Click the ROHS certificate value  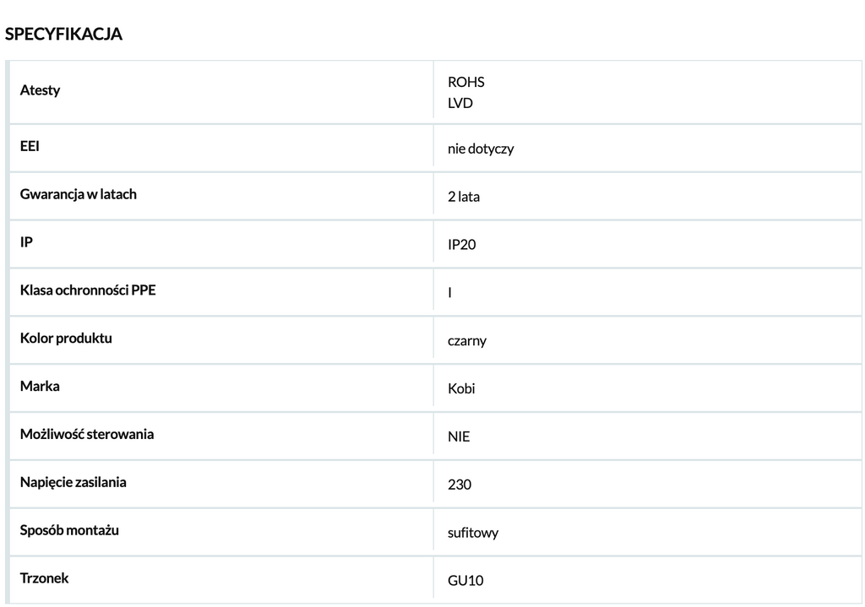[466, 82]
